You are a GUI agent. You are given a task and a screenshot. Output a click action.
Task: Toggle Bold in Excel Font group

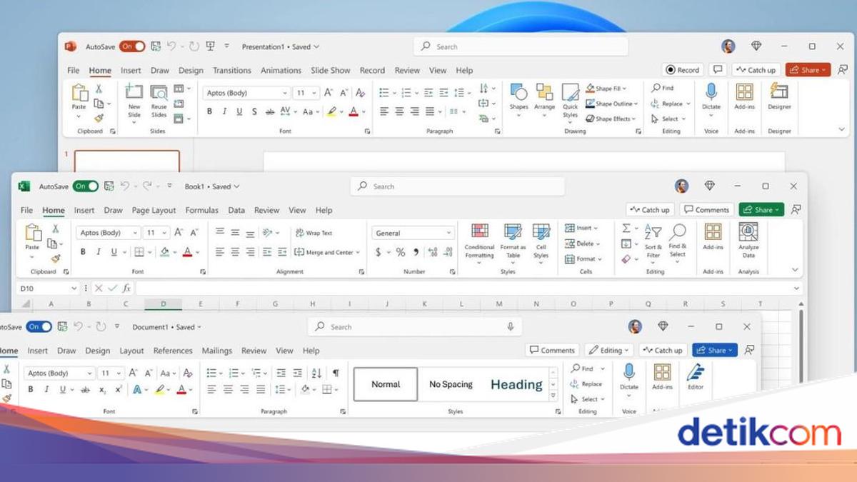(x=83, y=251)
